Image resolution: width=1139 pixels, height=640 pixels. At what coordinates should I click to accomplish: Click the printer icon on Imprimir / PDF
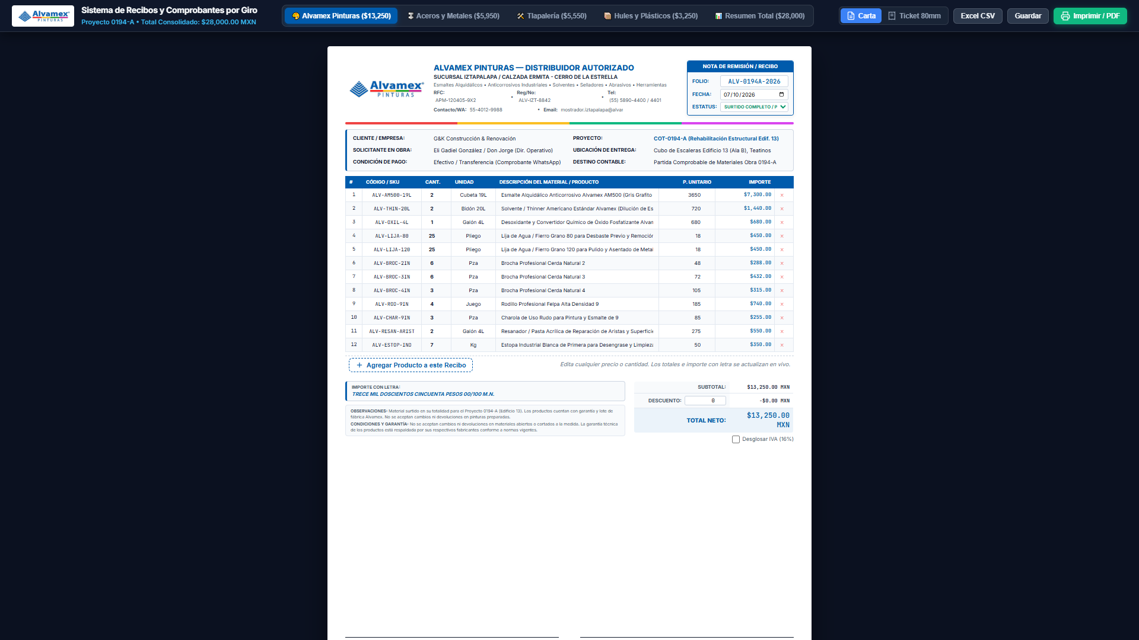point(1065,16)
